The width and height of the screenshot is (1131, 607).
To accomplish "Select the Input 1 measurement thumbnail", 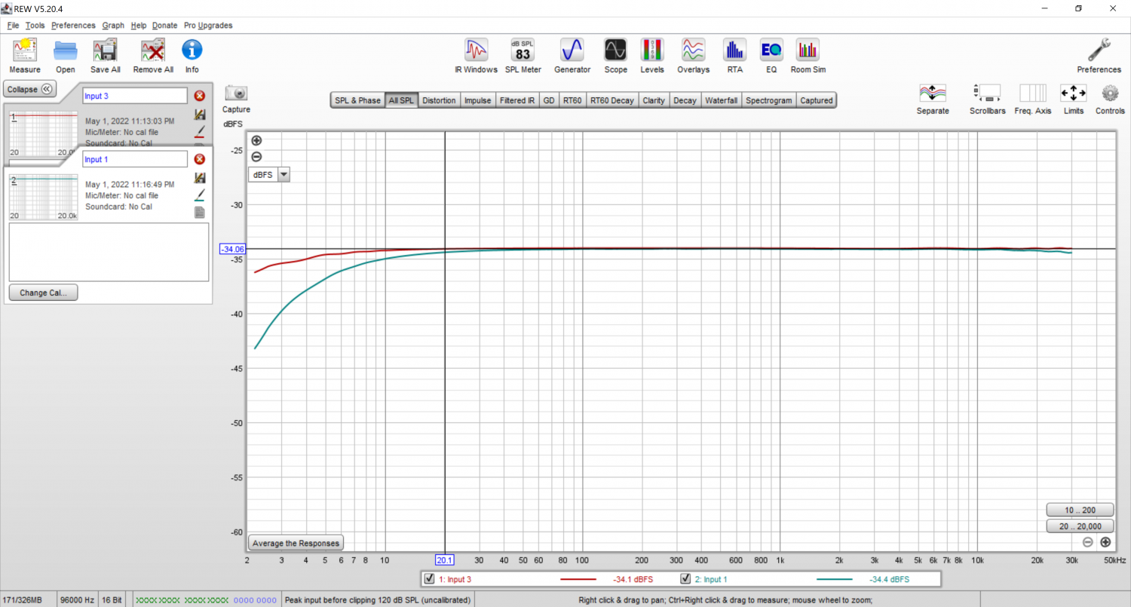I will click(43, 197).
